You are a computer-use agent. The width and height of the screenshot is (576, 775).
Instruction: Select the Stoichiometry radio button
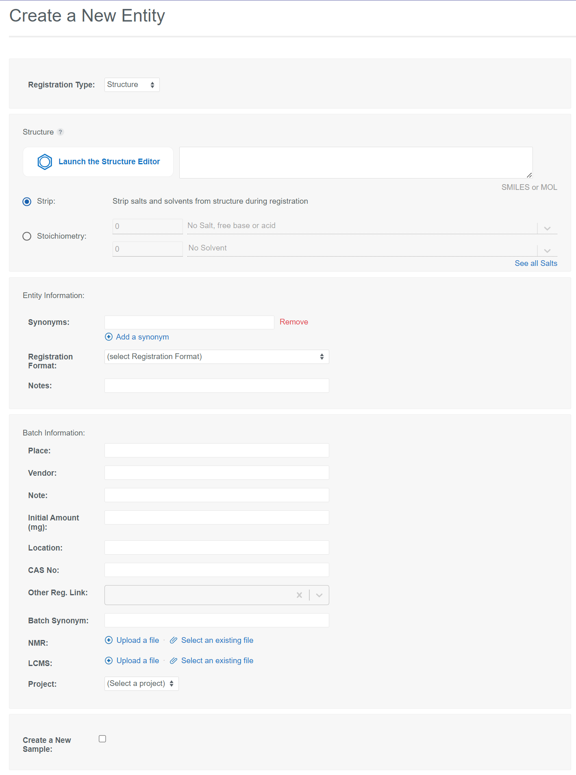click(x=27, y=236)
